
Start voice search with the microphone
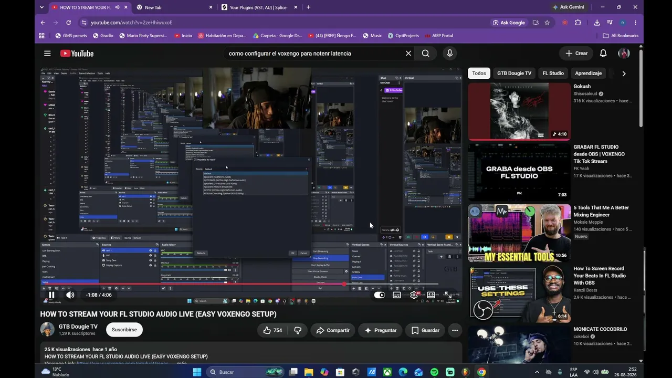coord(449,54)
